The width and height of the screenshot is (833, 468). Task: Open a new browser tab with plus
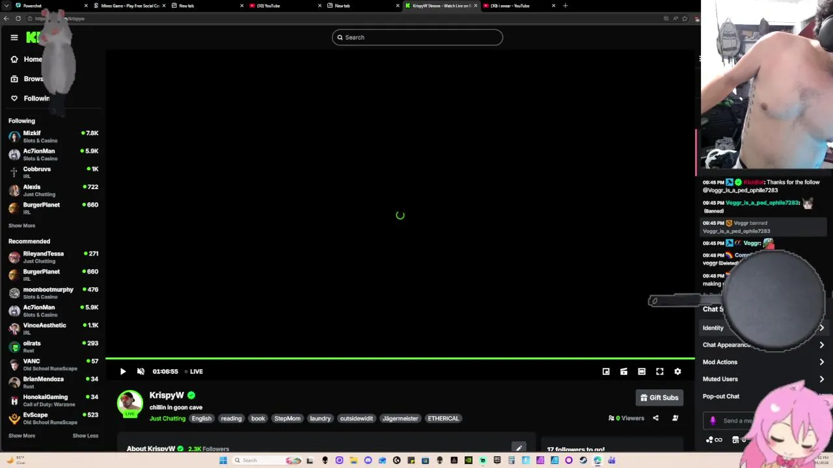pos(565,6)
